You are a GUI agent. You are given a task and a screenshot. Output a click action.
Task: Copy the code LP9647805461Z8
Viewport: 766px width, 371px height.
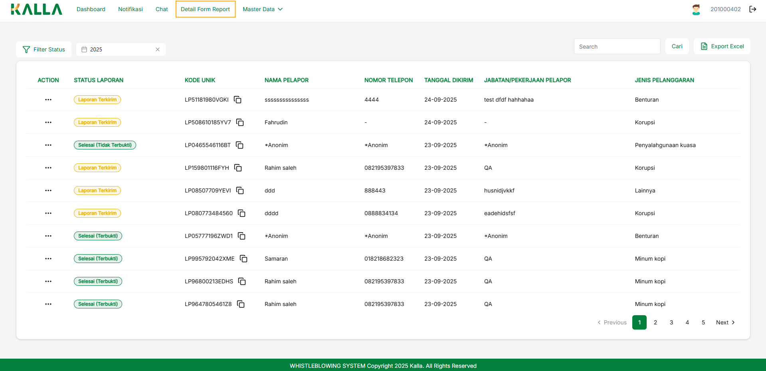(x=241, y=304)
